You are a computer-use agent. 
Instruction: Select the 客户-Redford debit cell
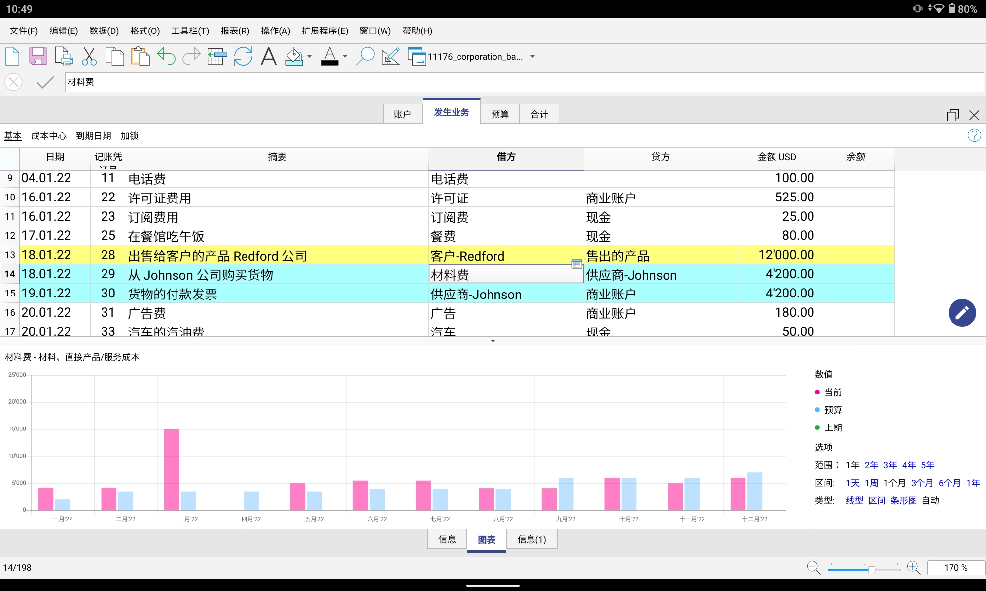tap(506, 255)
